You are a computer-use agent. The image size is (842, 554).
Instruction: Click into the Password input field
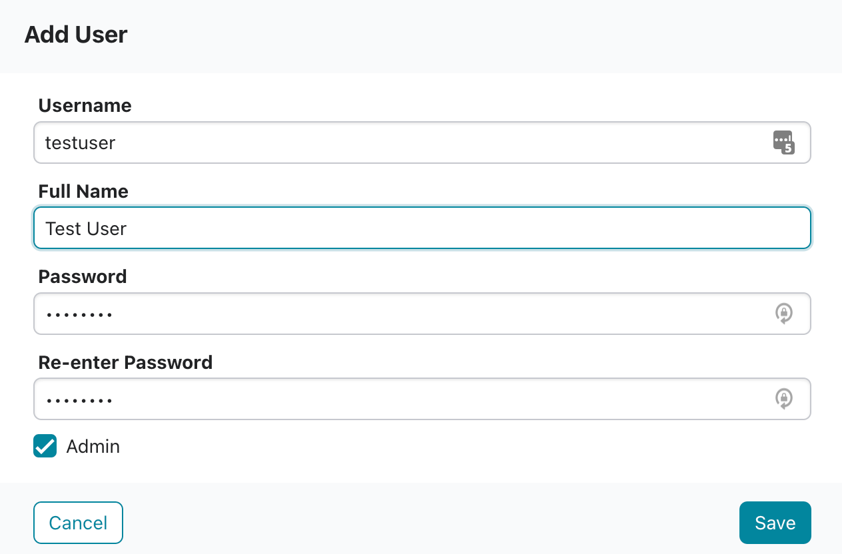[422, 314]
